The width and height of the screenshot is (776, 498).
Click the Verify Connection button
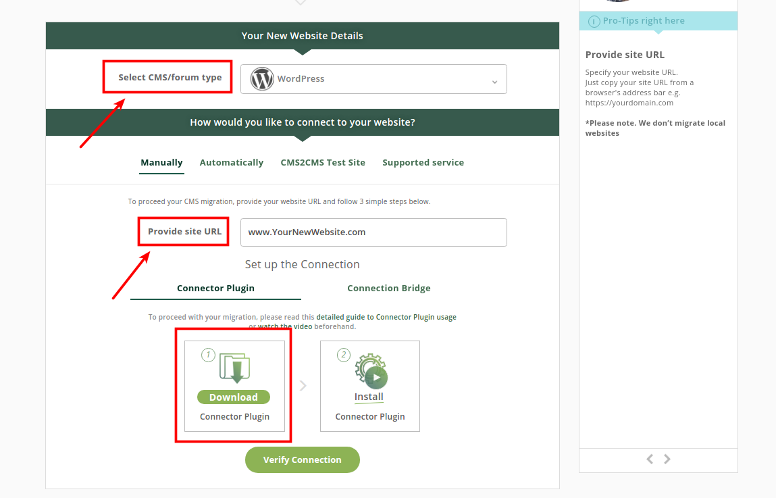pos(303,460)
